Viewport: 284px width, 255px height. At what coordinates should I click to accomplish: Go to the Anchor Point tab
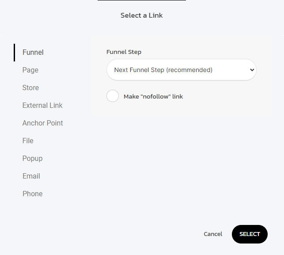43,123
